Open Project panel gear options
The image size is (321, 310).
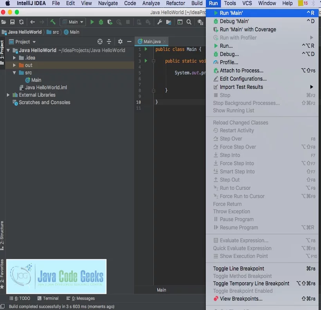pyautogui.click(x=120, y=41)
